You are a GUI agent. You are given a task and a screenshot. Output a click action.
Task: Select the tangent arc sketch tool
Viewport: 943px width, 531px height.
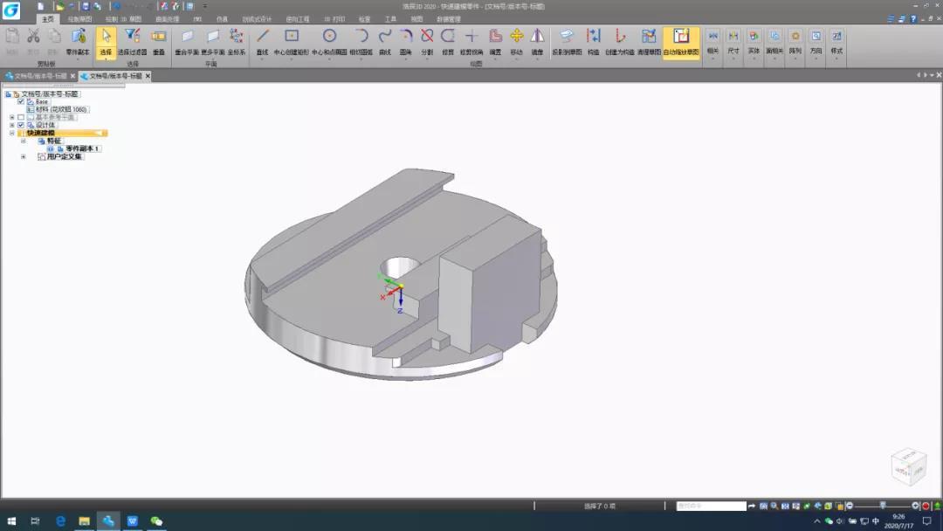click(x=361, y=42)
